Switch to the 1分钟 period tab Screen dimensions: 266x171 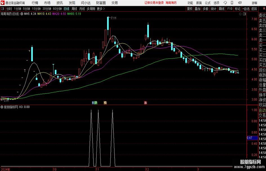click(x=17, y=9)
